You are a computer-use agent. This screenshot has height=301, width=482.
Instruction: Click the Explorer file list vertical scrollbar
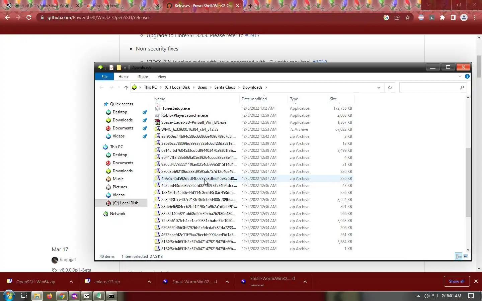[x=468, y=183]
